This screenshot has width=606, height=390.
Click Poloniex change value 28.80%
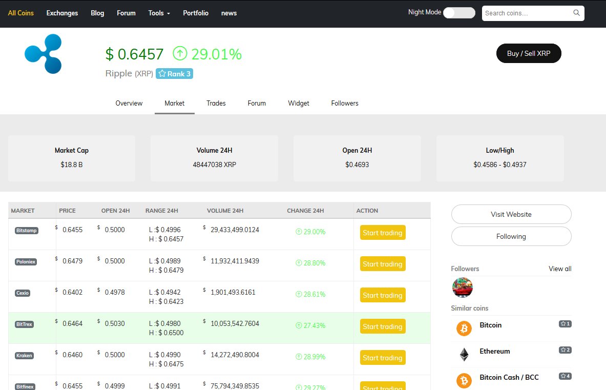[310, 263]
